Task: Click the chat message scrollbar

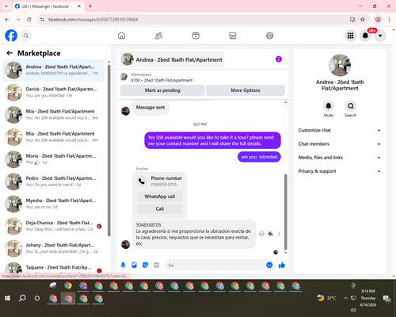Action: pyautogui.click(x=285, y=212)
